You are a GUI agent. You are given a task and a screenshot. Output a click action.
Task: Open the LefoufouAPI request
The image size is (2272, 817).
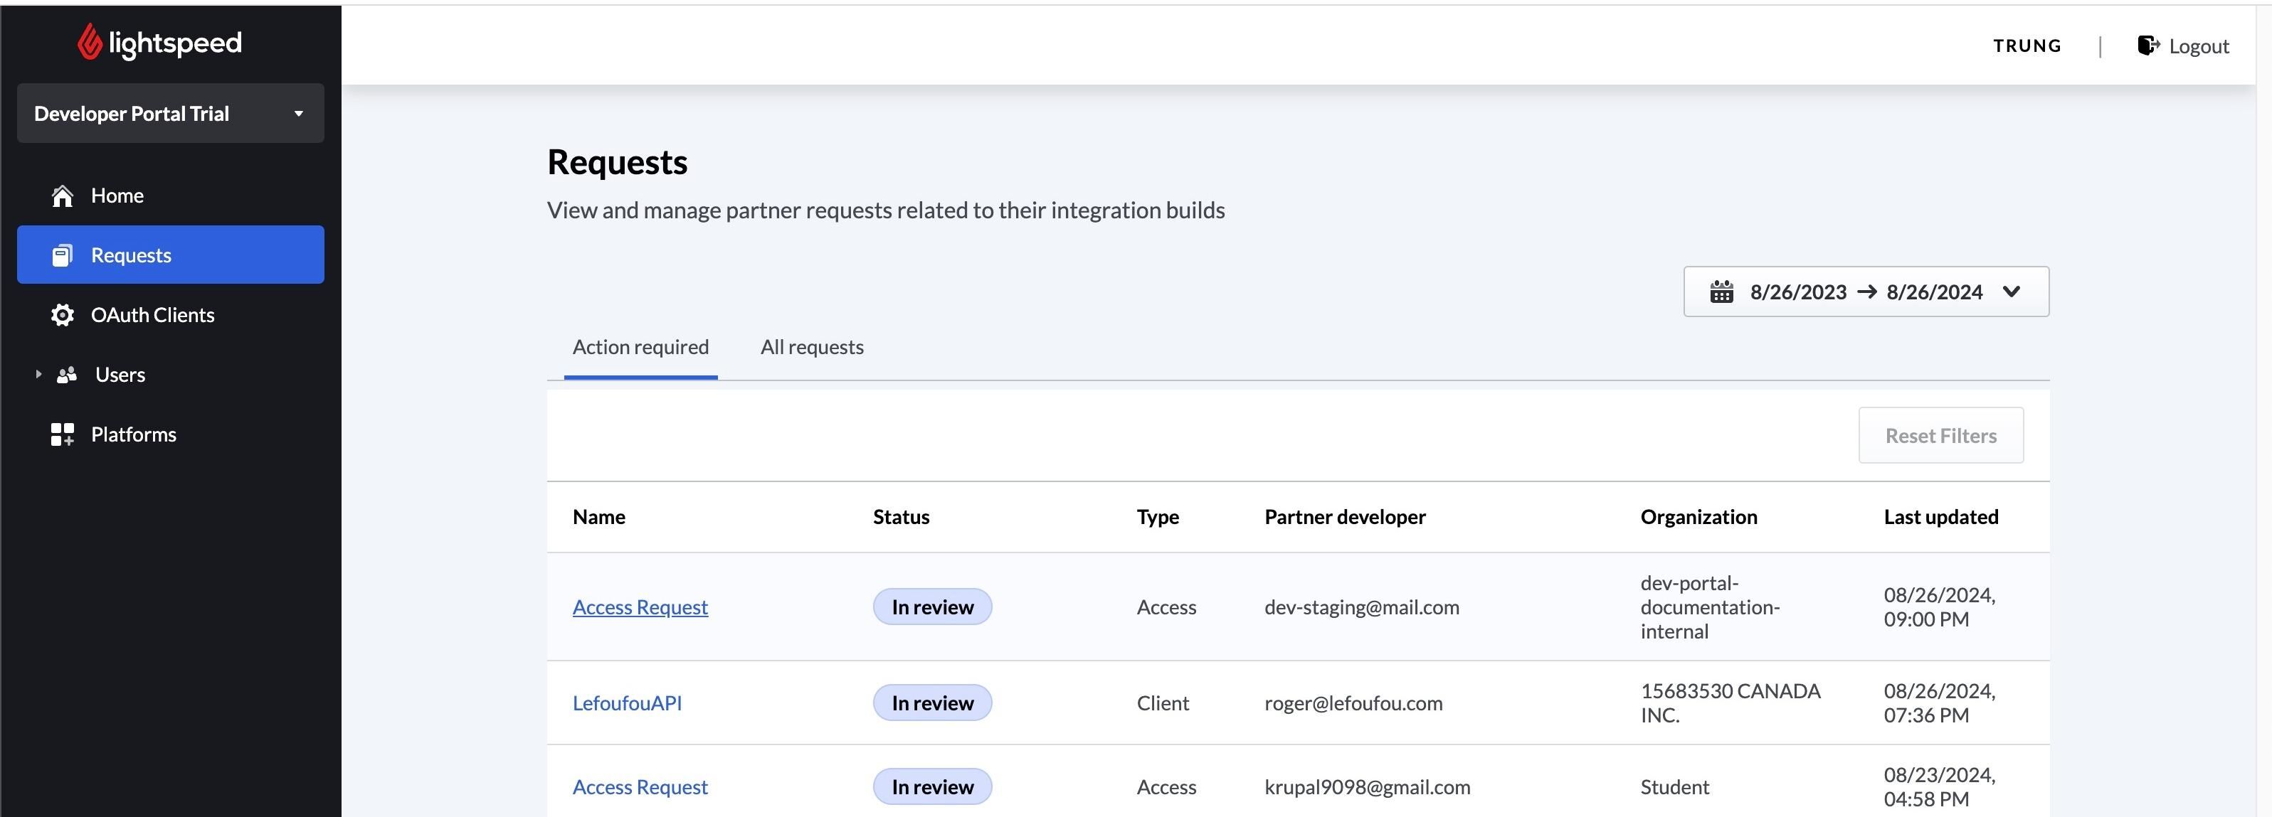(x=627, y=703)
